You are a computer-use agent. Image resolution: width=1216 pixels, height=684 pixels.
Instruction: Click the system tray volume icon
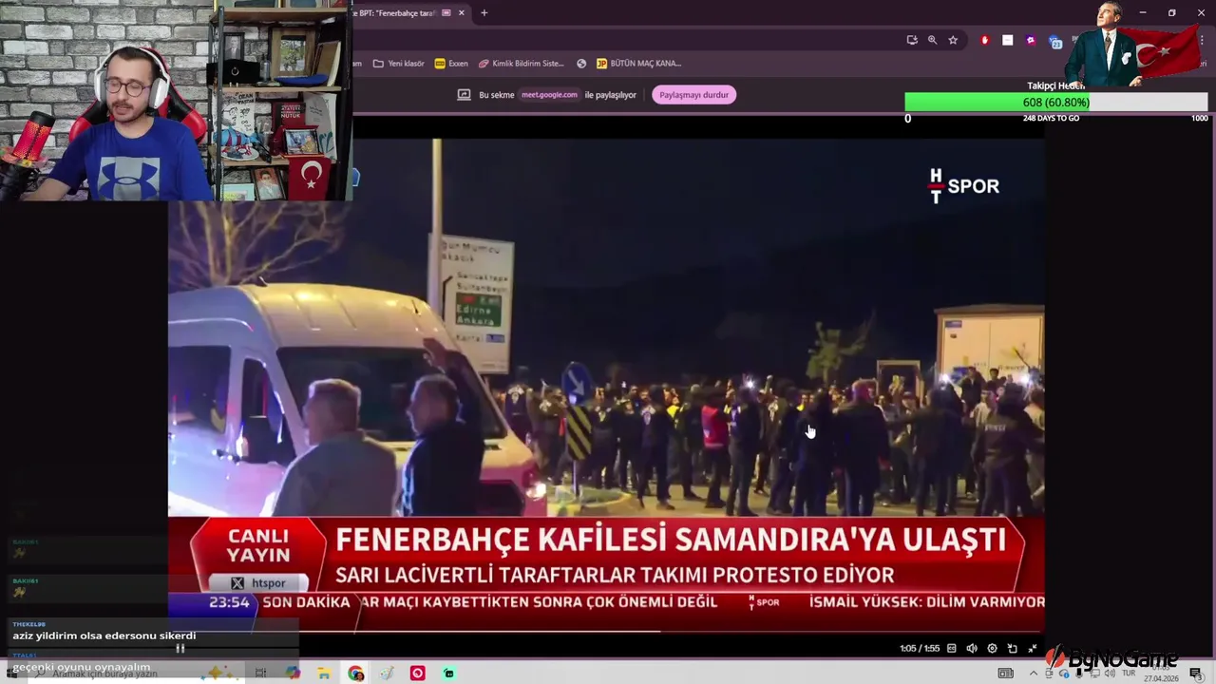pos(1109,674)
